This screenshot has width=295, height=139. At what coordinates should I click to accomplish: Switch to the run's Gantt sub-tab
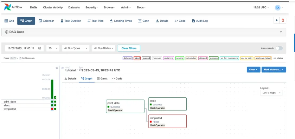pos(102,78)
